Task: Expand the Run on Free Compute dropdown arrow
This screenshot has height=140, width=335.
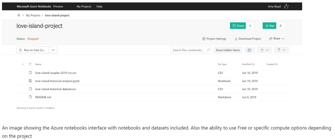Action: (x=53, y=50)
